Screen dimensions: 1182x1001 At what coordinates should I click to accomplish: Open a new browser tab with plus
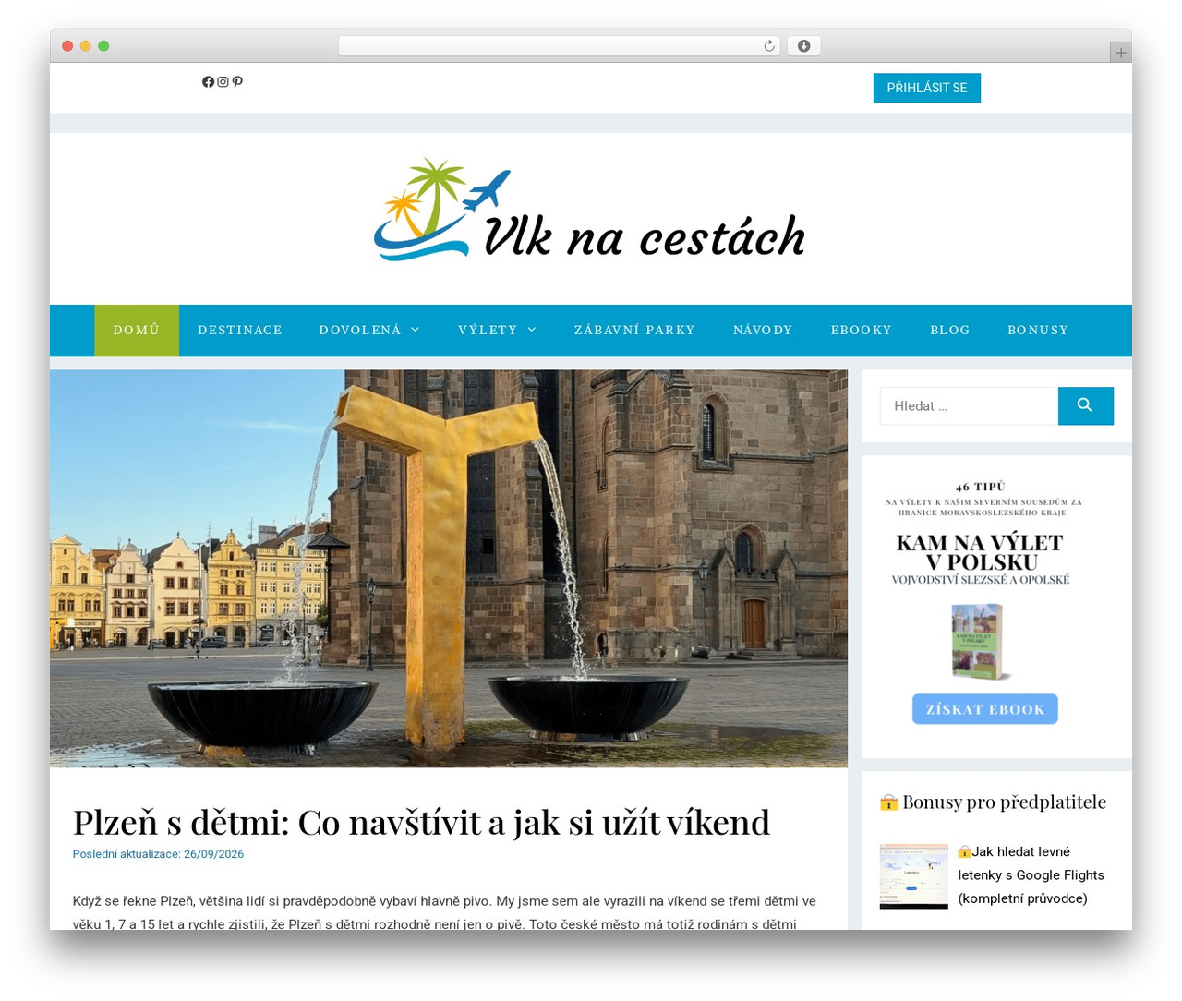(1120, 53)
